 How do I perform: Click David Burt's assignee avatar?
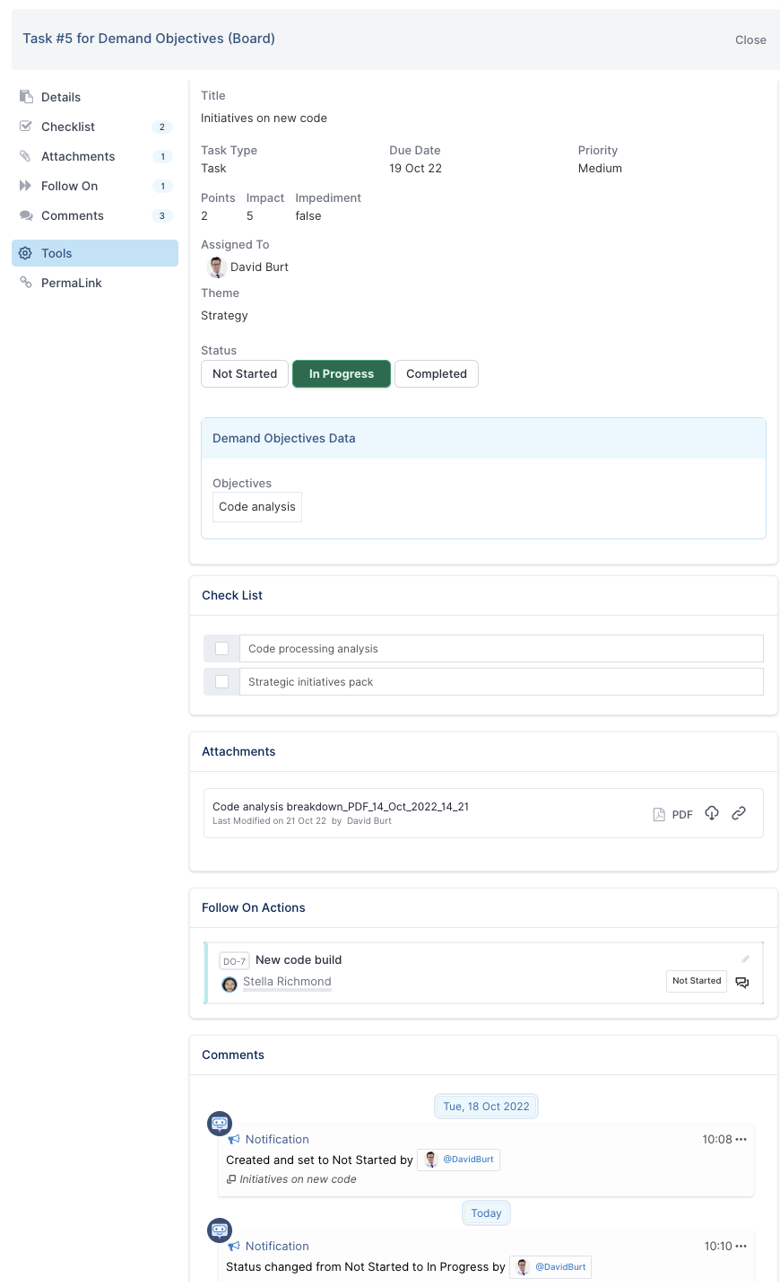click(x=216, y=267)
